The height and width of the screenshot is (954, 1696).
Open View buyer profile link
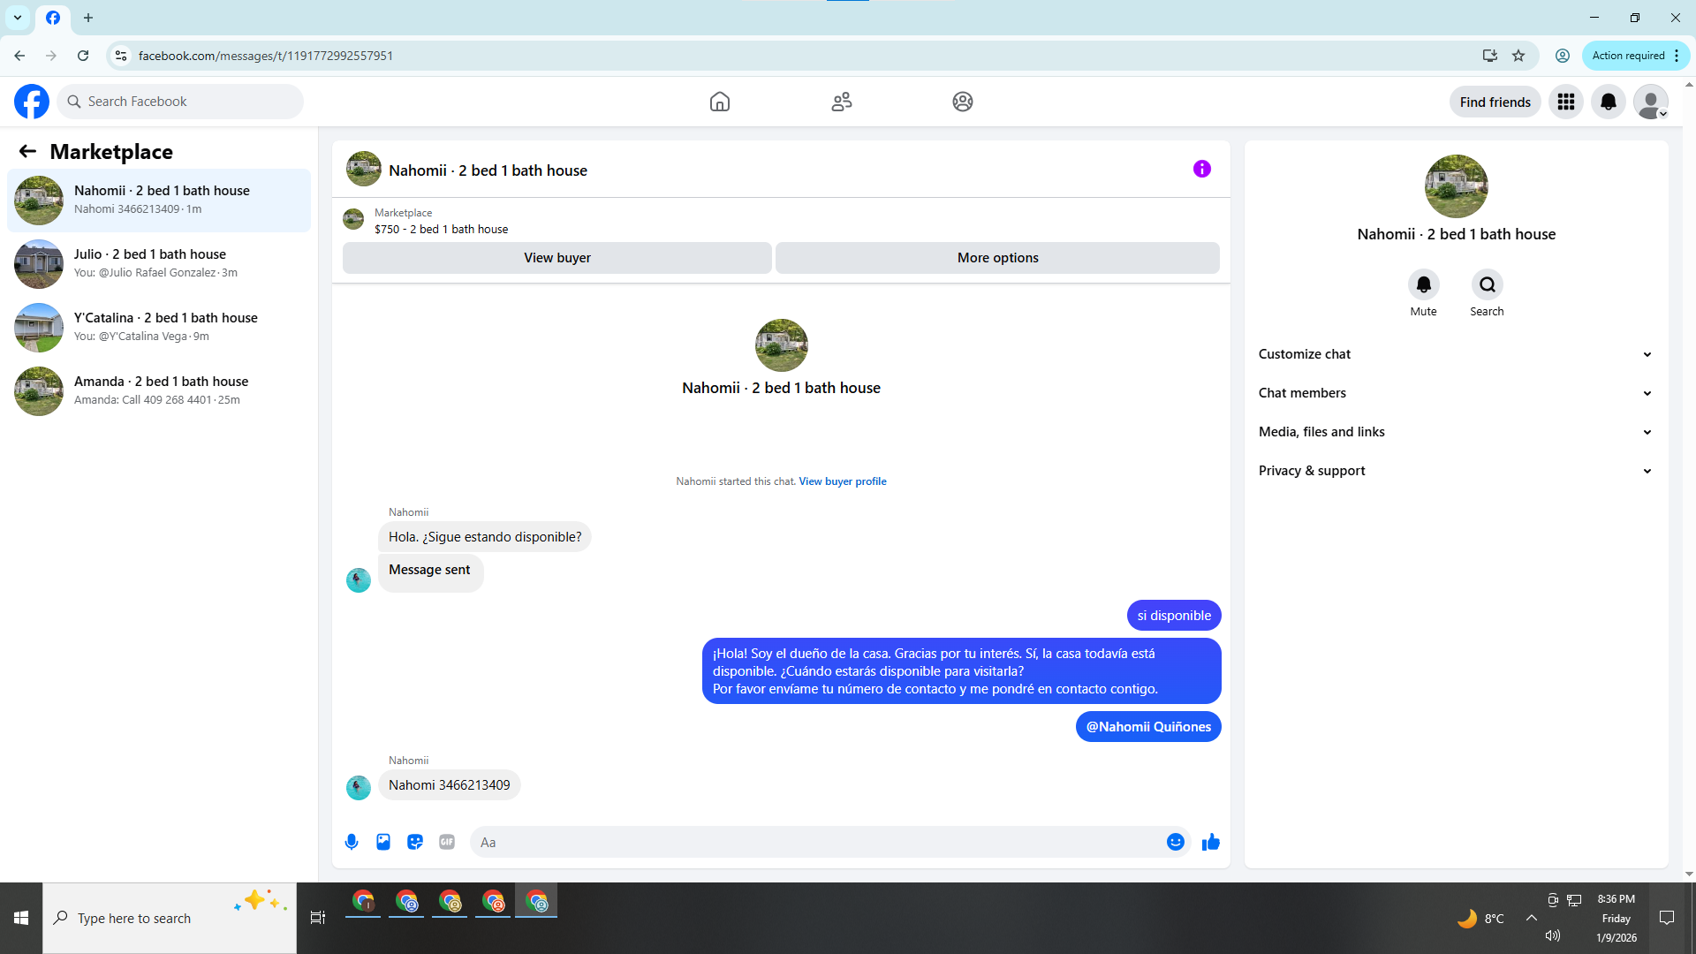842,481
